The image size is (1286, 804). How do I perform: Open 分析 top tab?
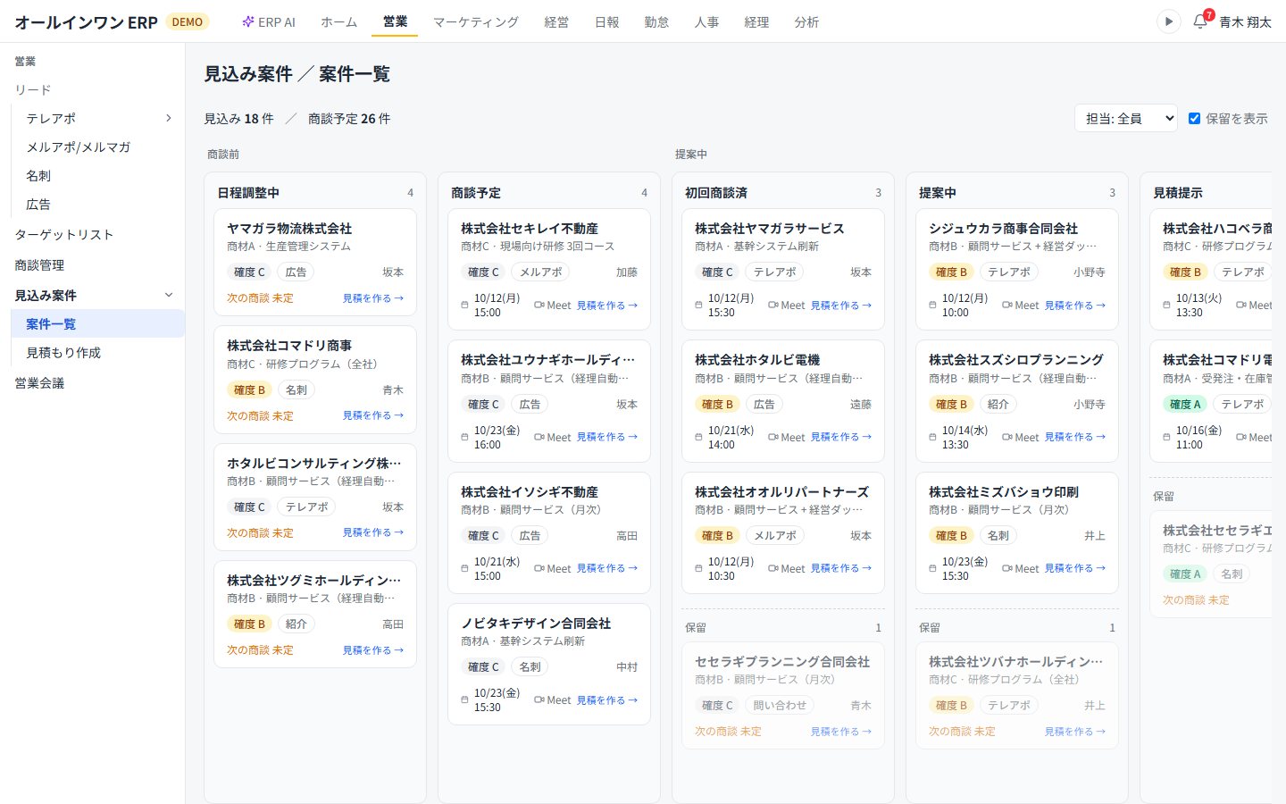click(x=806, y=21)
